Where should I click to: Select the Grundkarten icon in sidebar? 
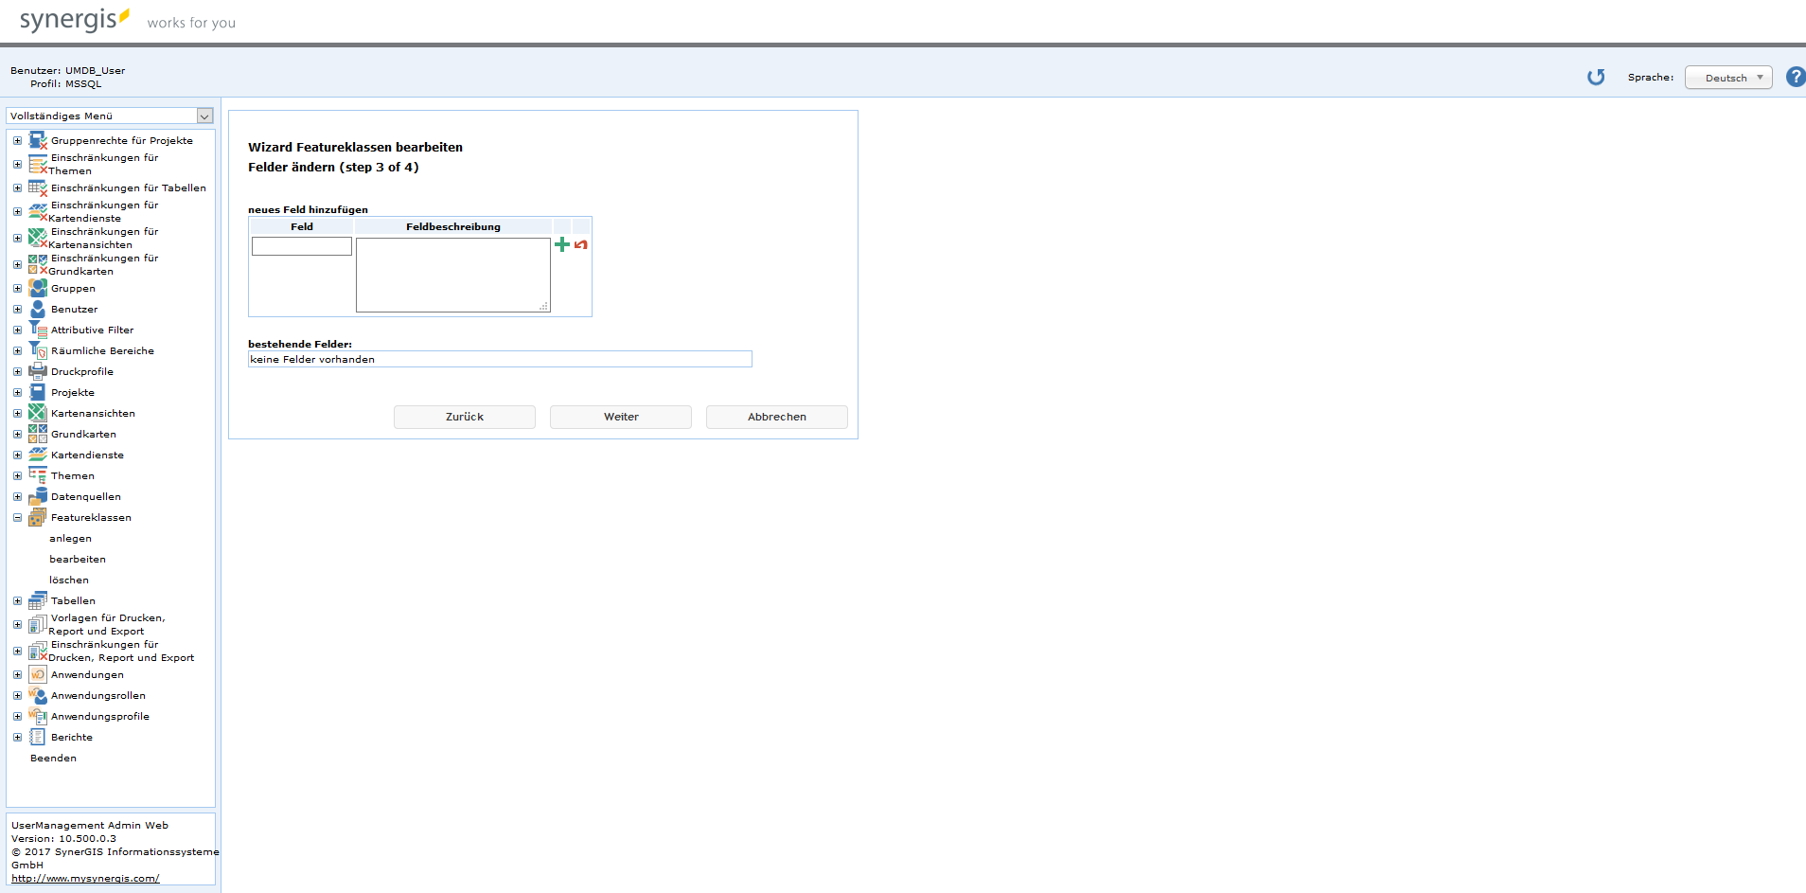click(37, 434)
